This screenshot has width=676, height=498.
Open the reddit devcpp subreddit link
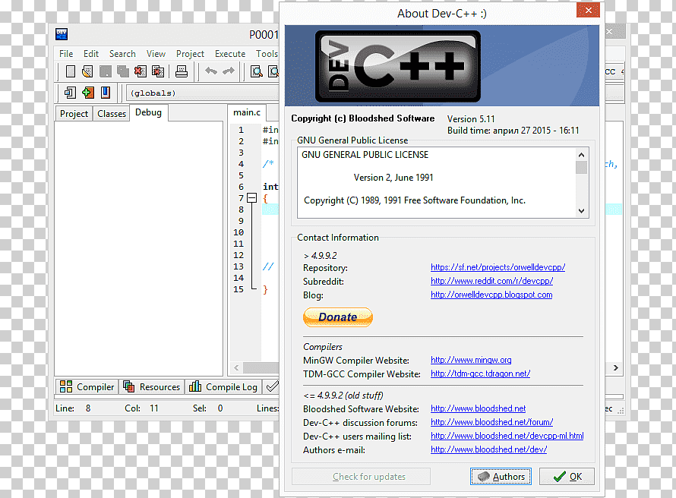[492, 281]
